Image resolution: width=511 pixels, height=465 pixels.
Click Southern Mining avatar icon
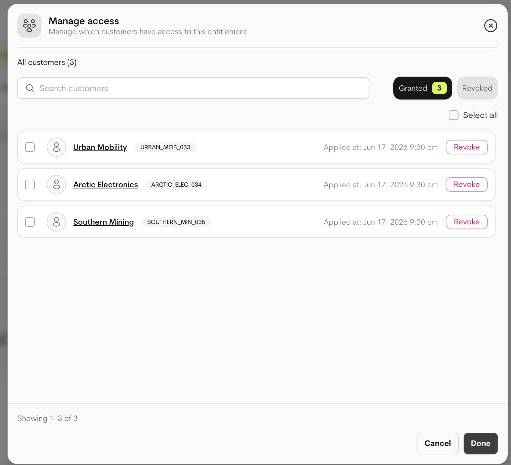point(56,222)
